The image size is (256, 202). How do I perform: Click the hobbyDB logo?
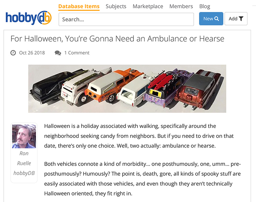29,18
